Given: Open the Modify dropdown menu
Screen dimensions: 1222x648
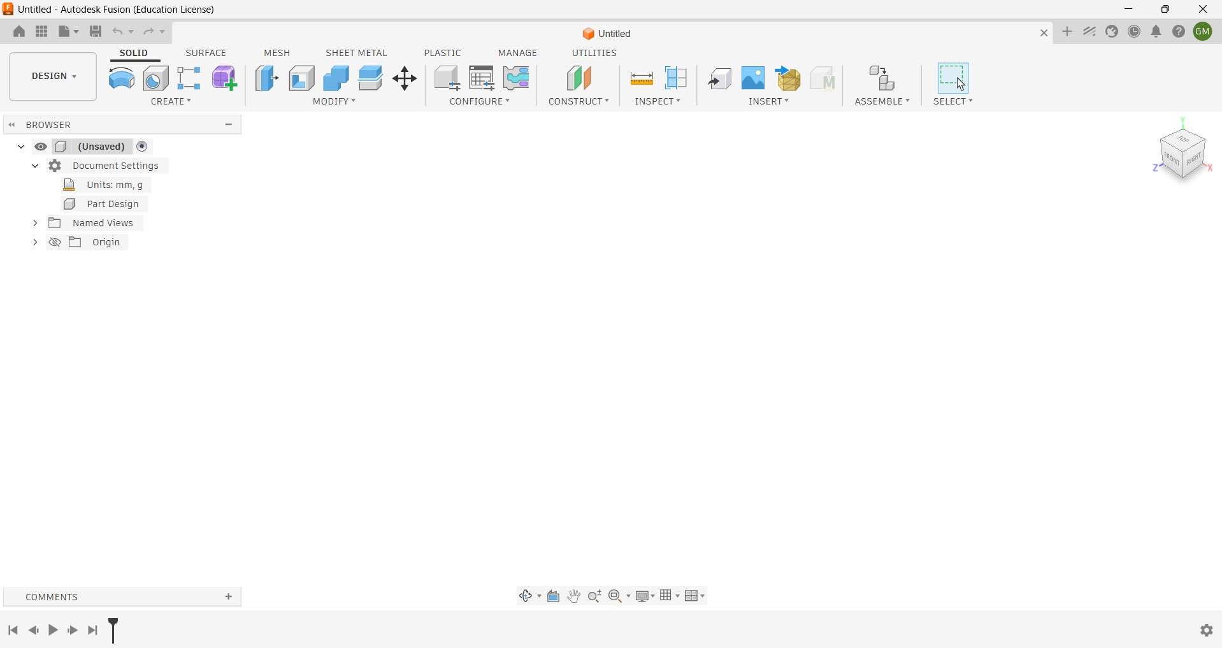Looking at the screenshot, I should tap(334, 102).
